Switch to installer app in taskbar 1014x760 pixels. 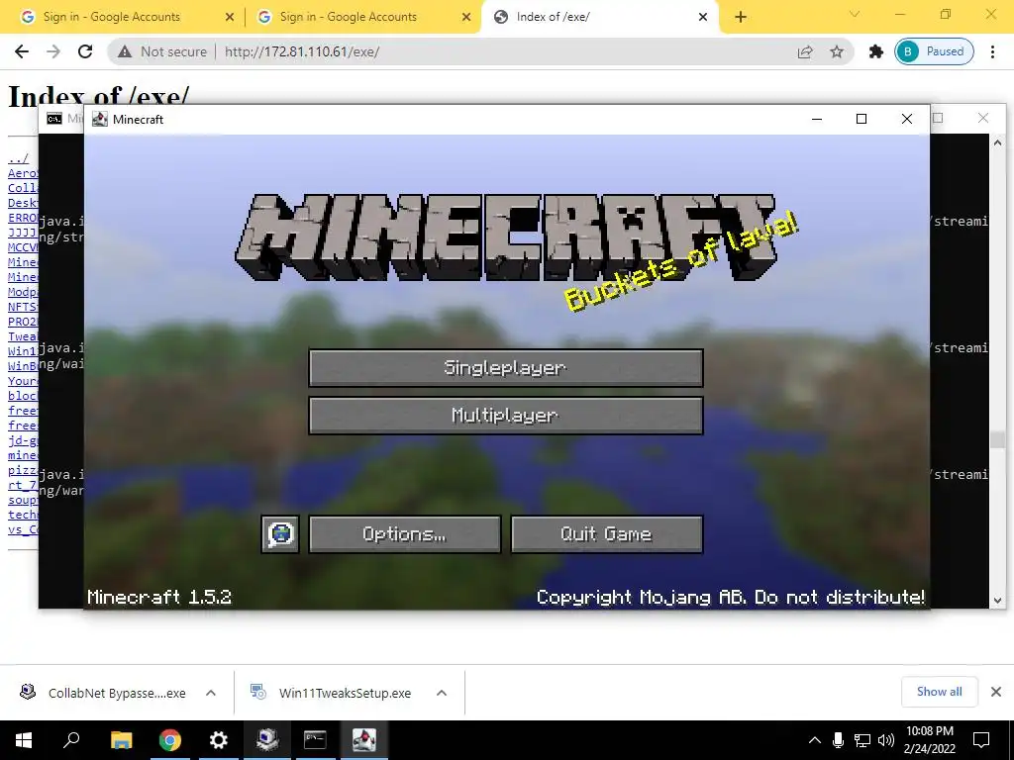click(x=267, y=740)
